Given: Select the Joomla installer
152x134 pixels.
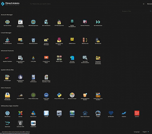Looking at the screenshot, I should pyautogui.click(x=20, y=114).
